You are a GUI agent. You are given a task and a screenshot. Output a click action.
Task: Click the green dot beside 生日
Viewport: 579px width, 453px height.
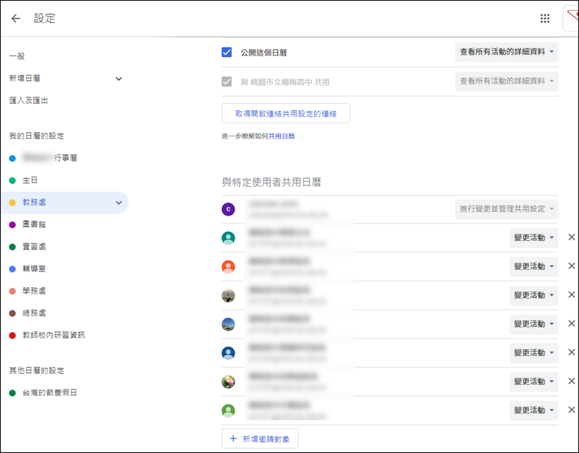pos(12,180)
